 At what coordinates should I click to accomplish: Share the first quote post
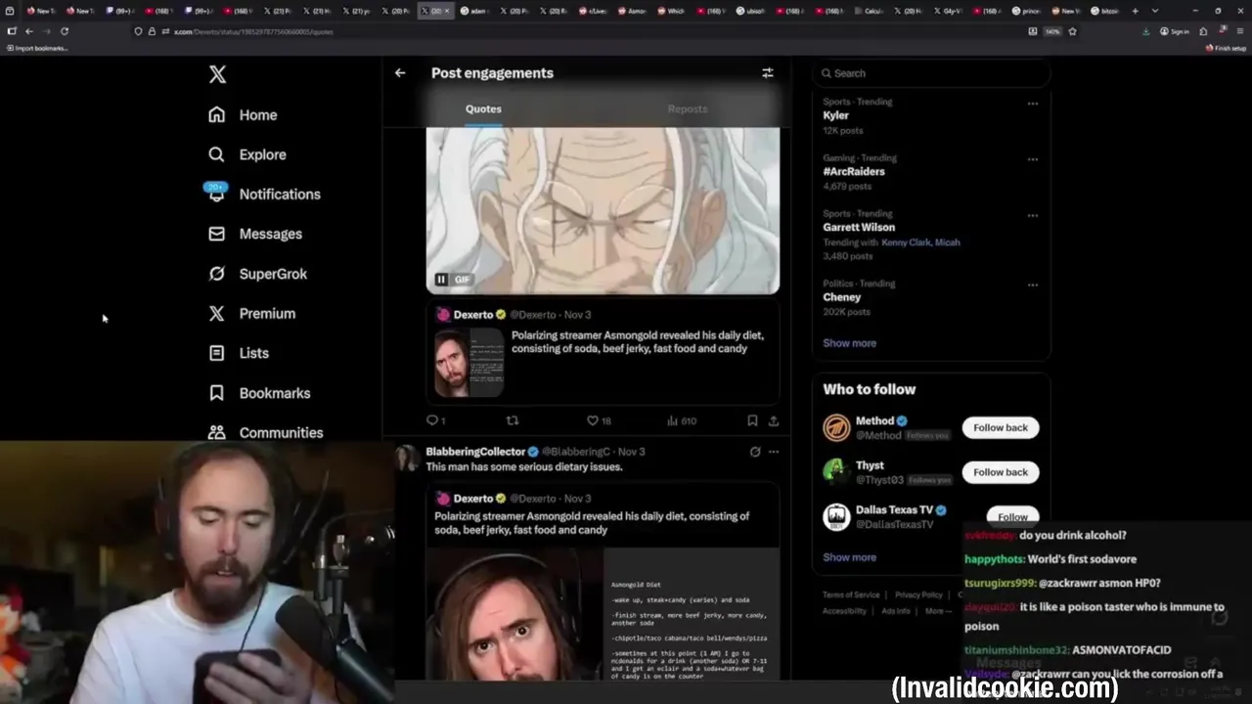(773, 420)
